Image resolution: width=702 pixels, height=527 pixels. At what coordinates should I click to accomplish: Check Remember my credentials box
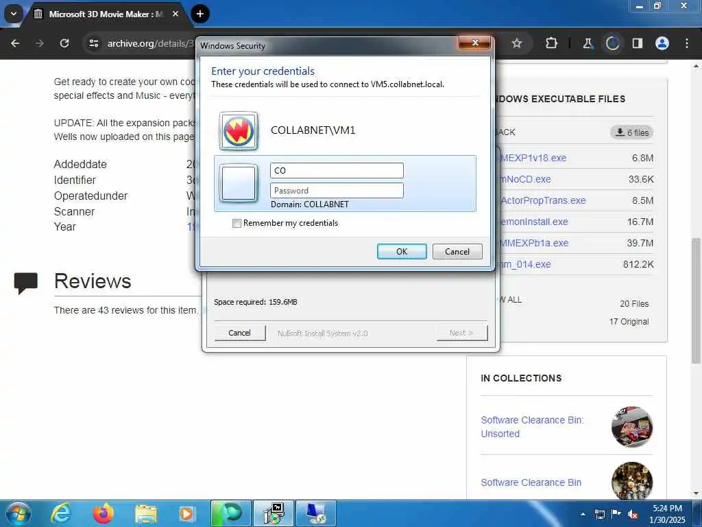237,223
